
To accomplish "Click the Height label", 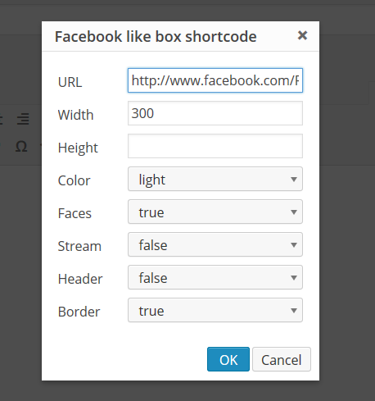I will point(78,148).
